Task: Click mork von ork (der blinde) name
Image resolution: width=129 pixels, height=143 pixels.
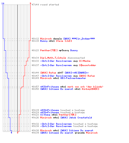Action: 85,87
